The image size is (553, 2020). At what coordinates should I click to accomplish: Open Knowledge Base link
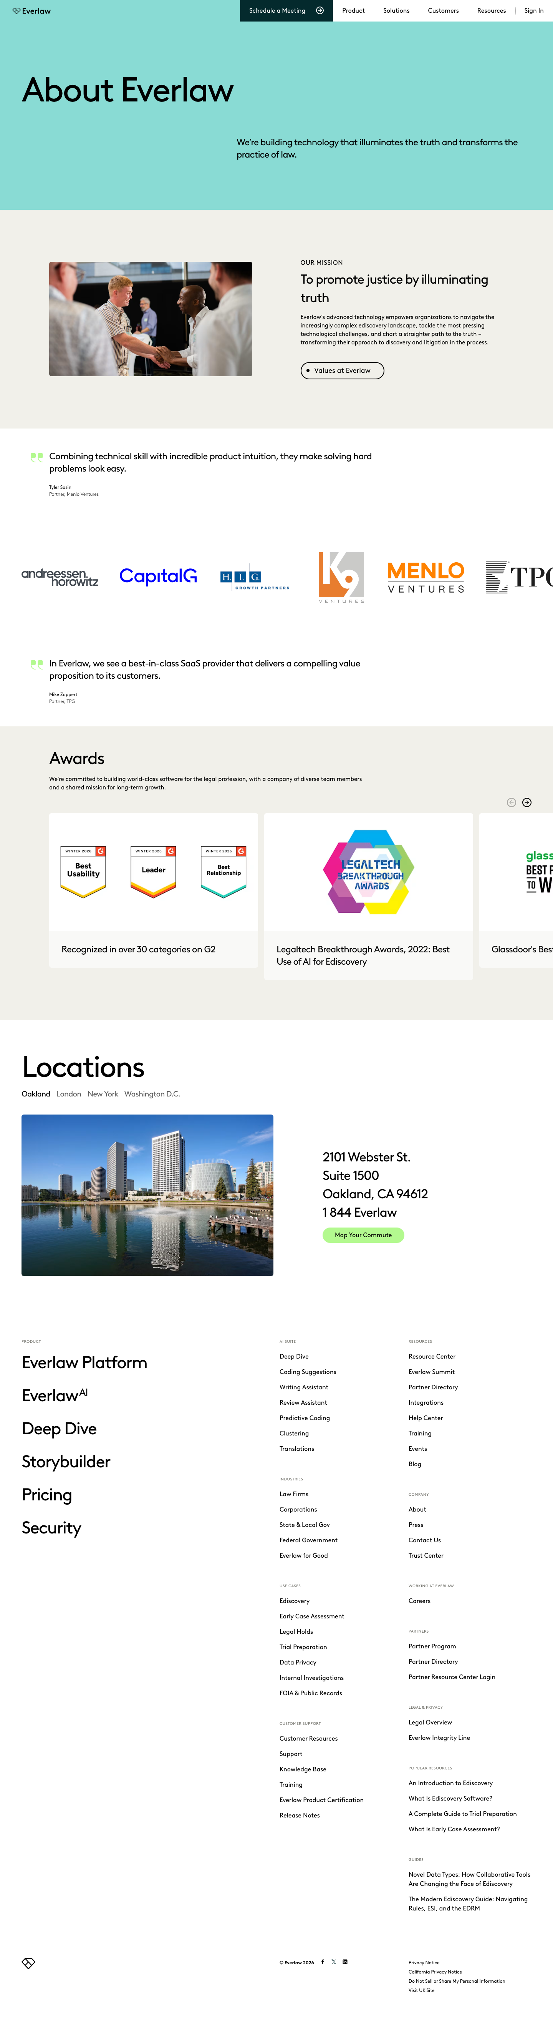point(303,1769)
